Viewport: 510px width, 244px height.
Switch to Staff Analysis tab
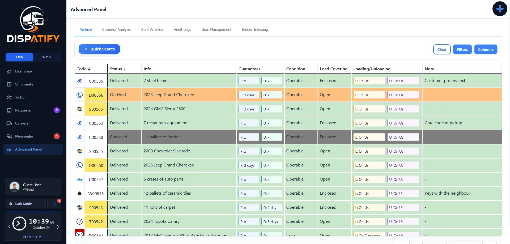pyautogui.click(x=152, y=29)
